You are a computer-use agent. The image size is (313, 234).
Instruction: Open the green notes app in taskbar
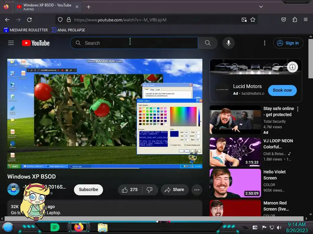coord(55,227)
